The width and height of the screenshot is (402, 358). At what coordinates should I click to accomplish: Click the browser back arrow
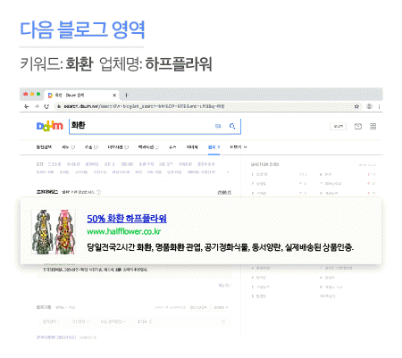coord(27,106)
